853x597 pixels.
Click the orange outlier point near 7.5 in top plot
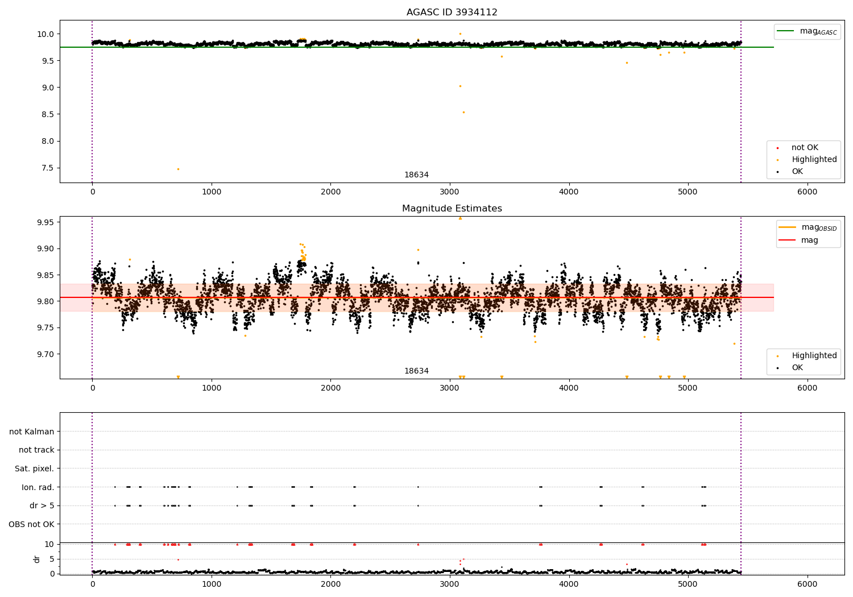178,169
